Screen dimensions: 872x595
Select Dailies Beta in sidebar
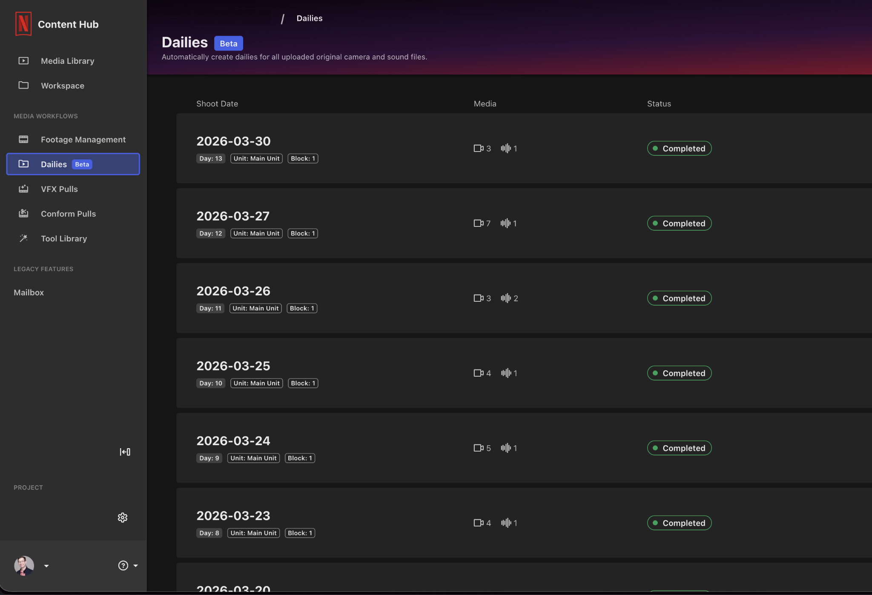pyautogui.click(x=73, y=164)
